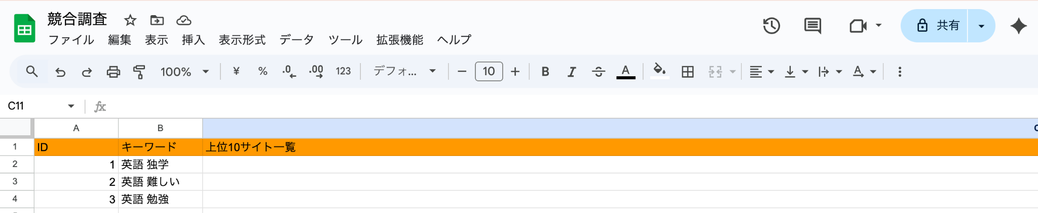Viewport: 1038px width, 213px height.
Task: Open the 拡張機能 menu
Action: (x=399, y=40)
